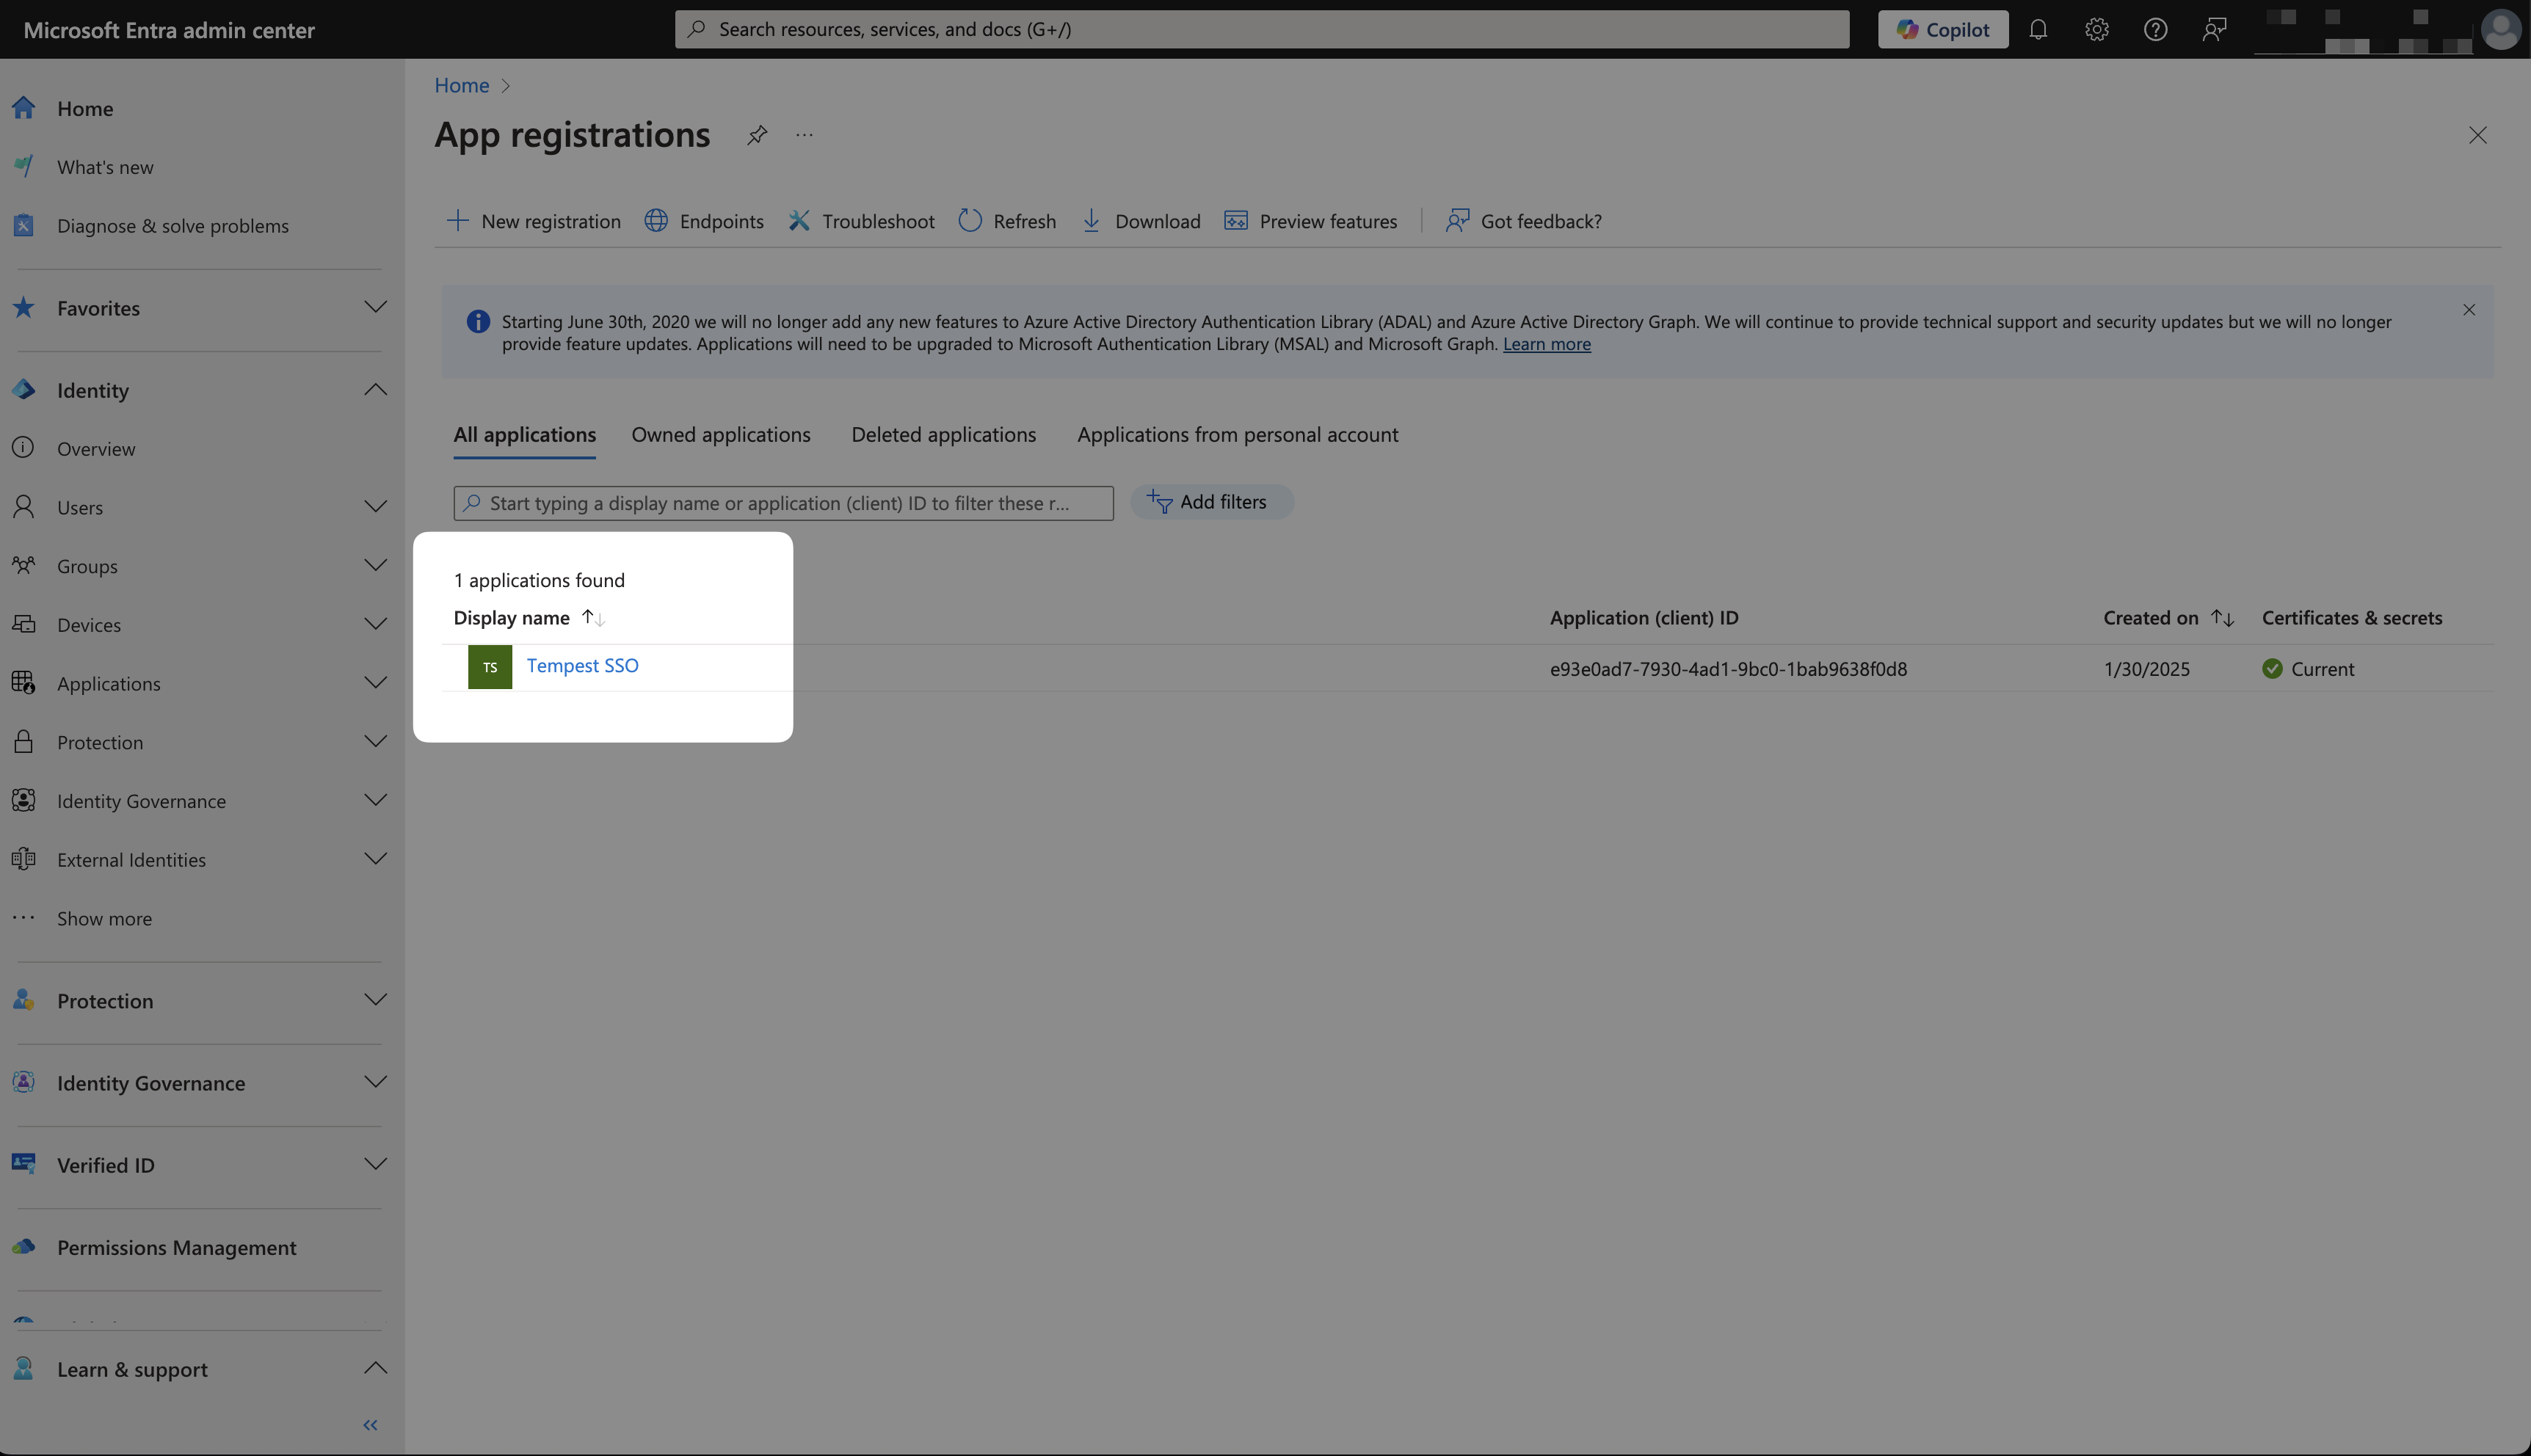Open the Tempest SSO application link

[582, 666]
